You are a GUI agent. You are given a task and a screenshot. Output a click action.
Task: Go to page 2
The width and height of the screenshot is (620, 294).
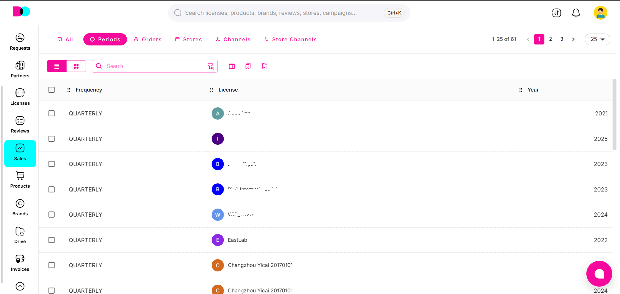(551, 39)
